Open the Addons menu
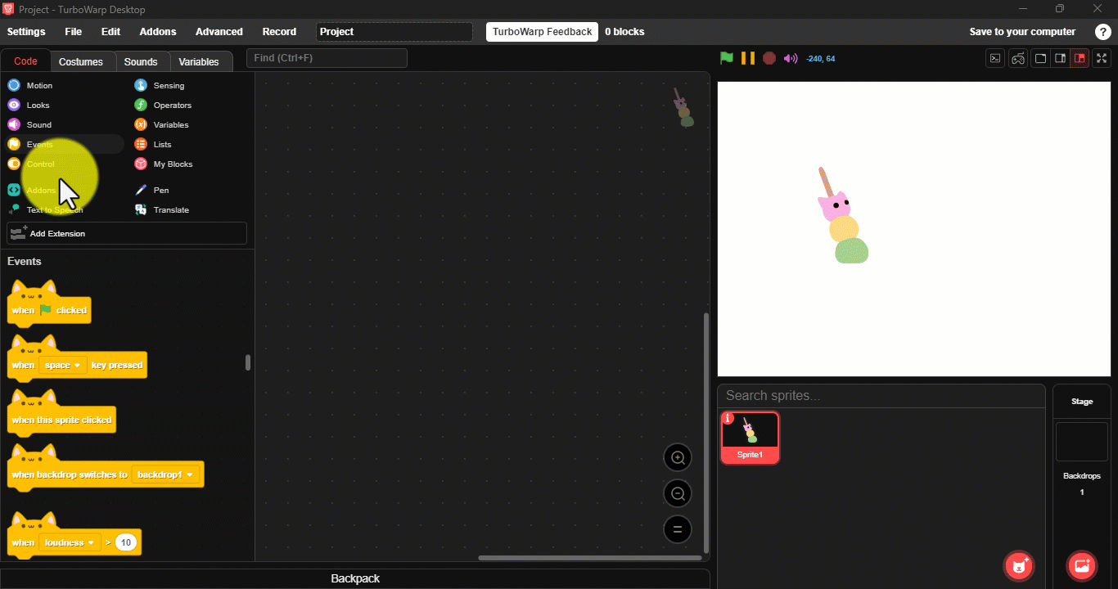Image resolution: width=1118 pixels, height=589 pixels. (x=158, y=32)
